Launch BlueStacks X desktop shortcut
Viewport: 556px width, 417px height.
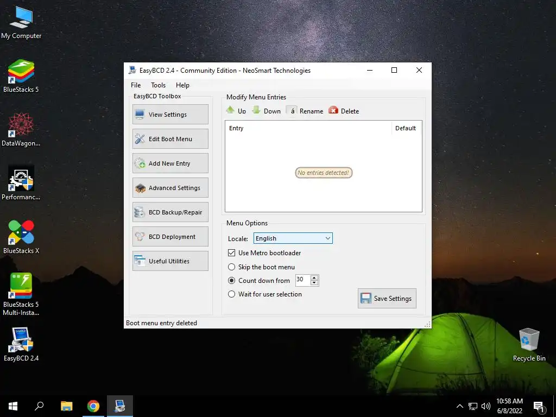pos(21,237)
